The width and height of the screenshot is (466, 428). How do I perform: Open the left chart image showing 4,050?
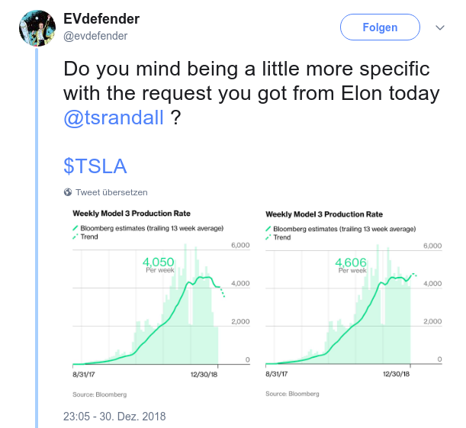coord(159,305)
